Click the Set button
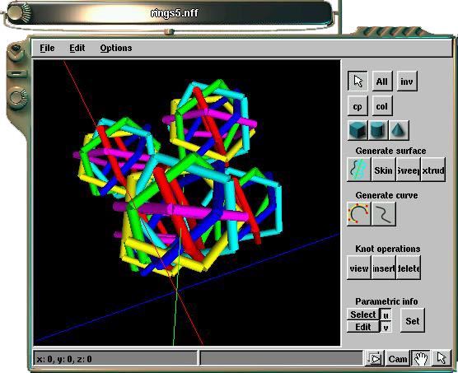 (412, 321)
